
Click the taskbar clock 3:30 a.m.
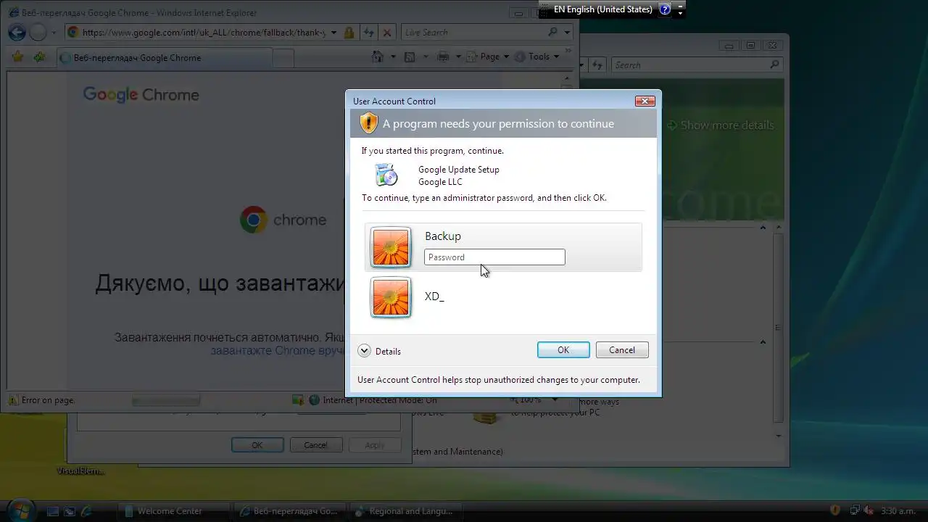898,510
